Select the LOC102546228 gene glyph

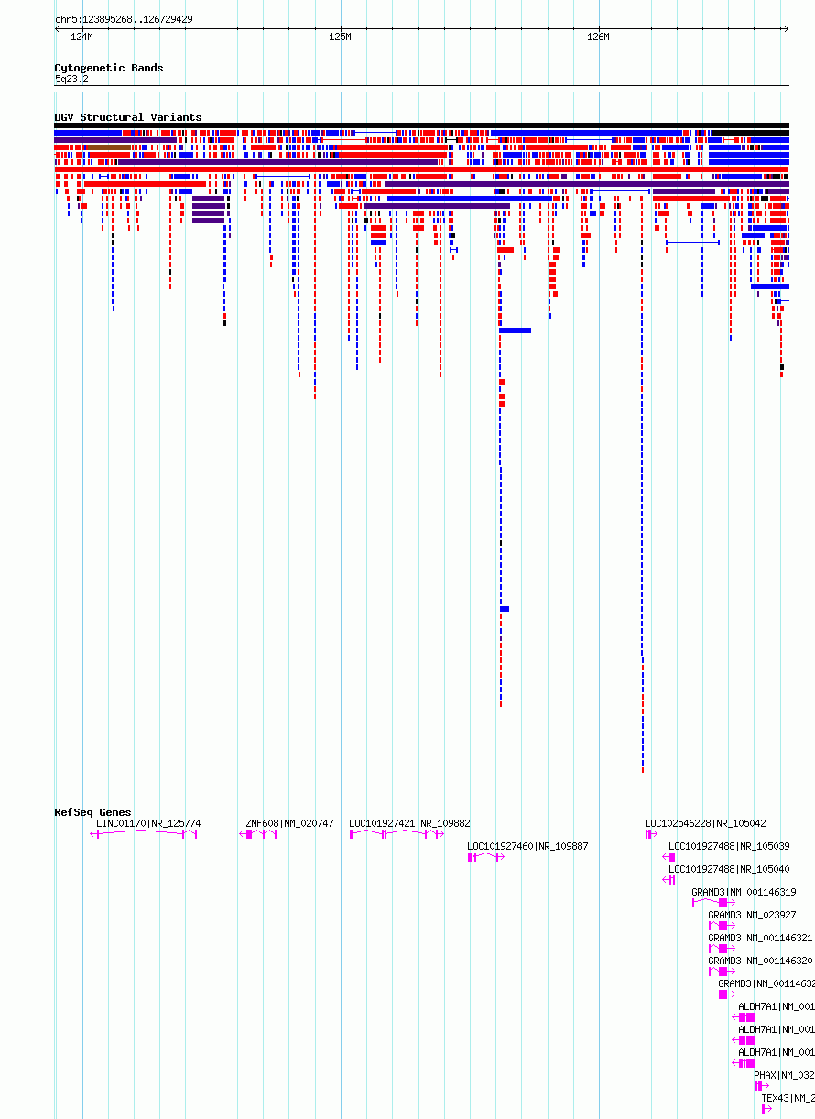(651, 834)
